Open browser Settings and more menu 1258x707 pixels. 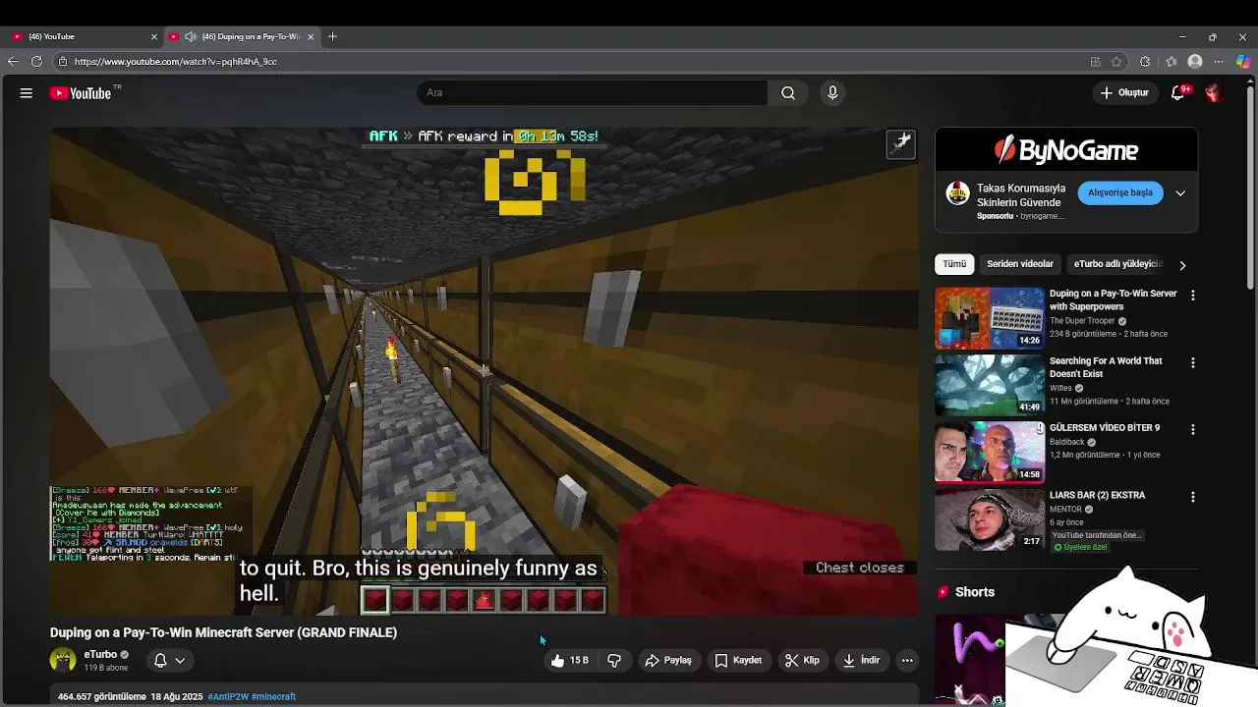coord(1220,61)
